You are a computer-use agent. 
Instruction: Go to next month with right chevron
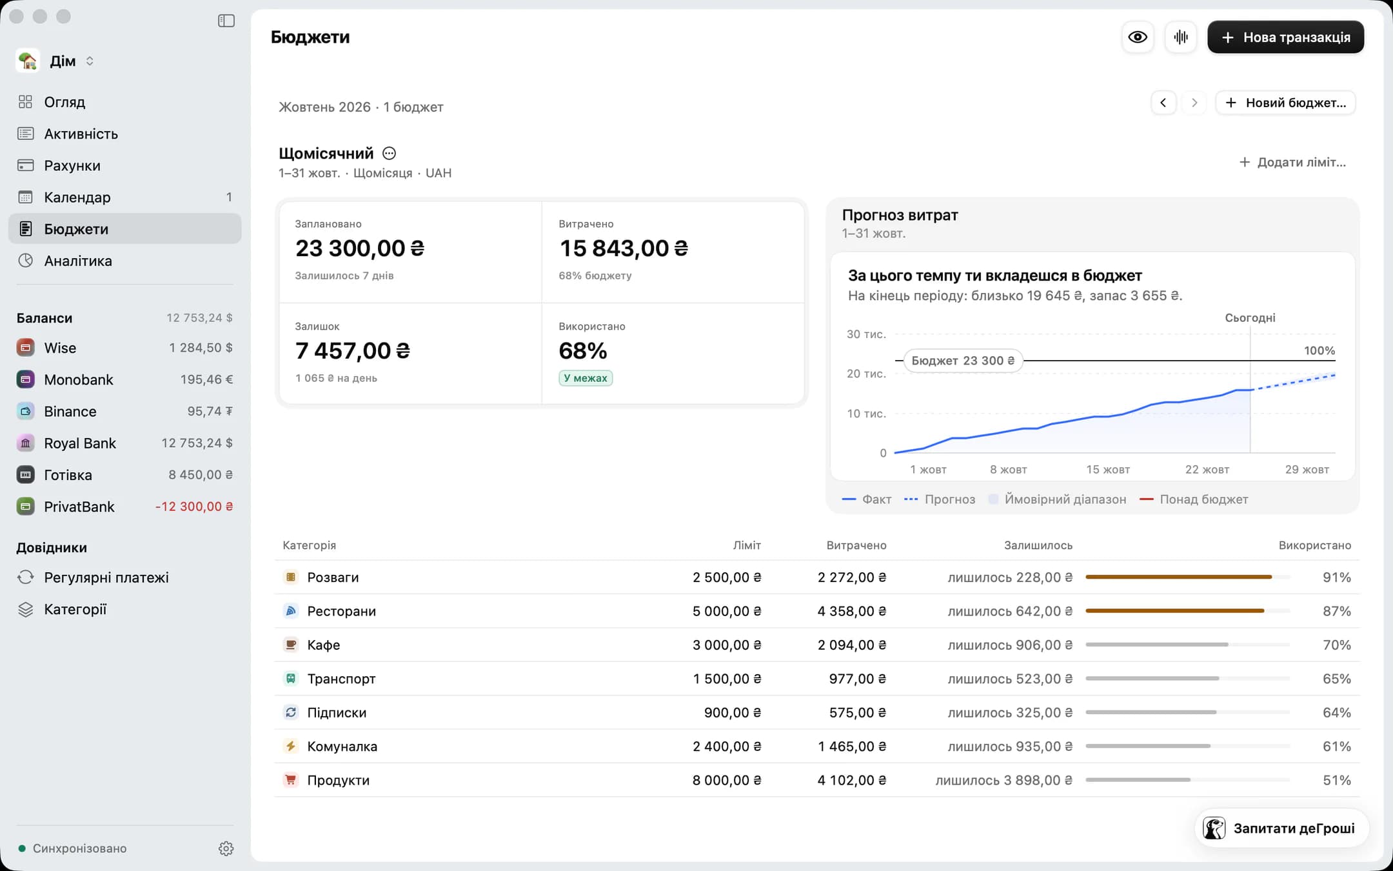click(x=1194, y=103)
